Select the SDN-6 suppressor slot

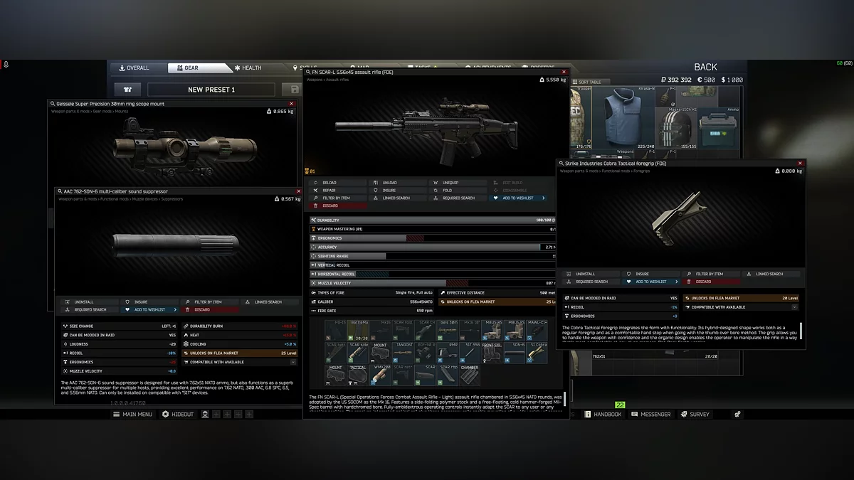(x=515, y=353)
